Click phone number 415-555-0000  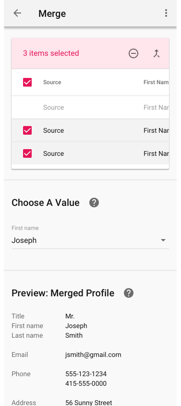[86, 383]
